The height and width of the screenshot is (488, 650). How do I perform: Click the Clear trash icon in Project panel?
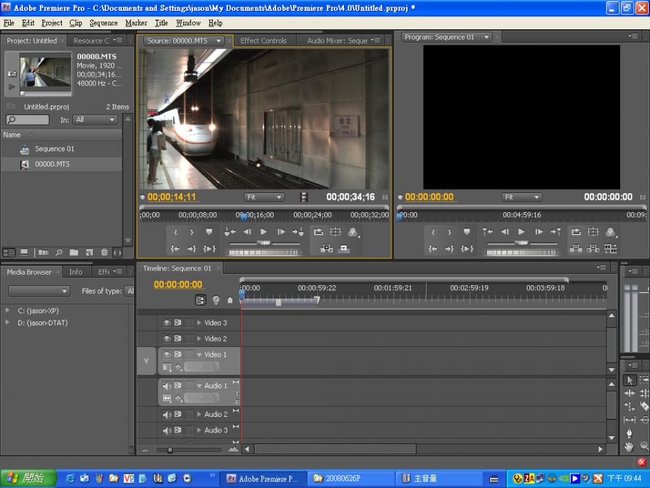click(104, 253)
